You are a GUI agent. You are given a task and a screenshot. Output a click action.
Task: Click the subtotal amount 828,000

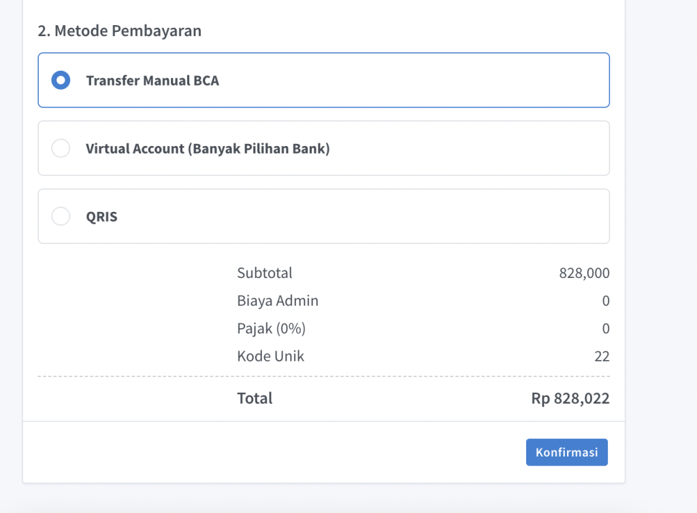click(584, 273)
